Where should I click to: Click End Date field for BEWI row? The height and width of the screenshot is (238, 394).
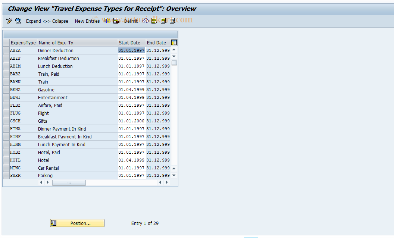[158, 97]
